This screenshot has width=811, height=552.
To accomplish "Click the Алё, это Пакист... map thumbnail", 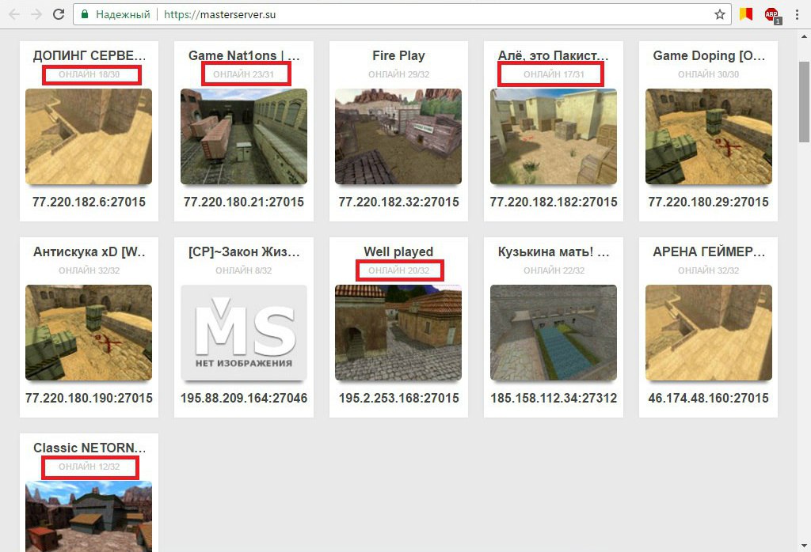I will tap(554, 136).
